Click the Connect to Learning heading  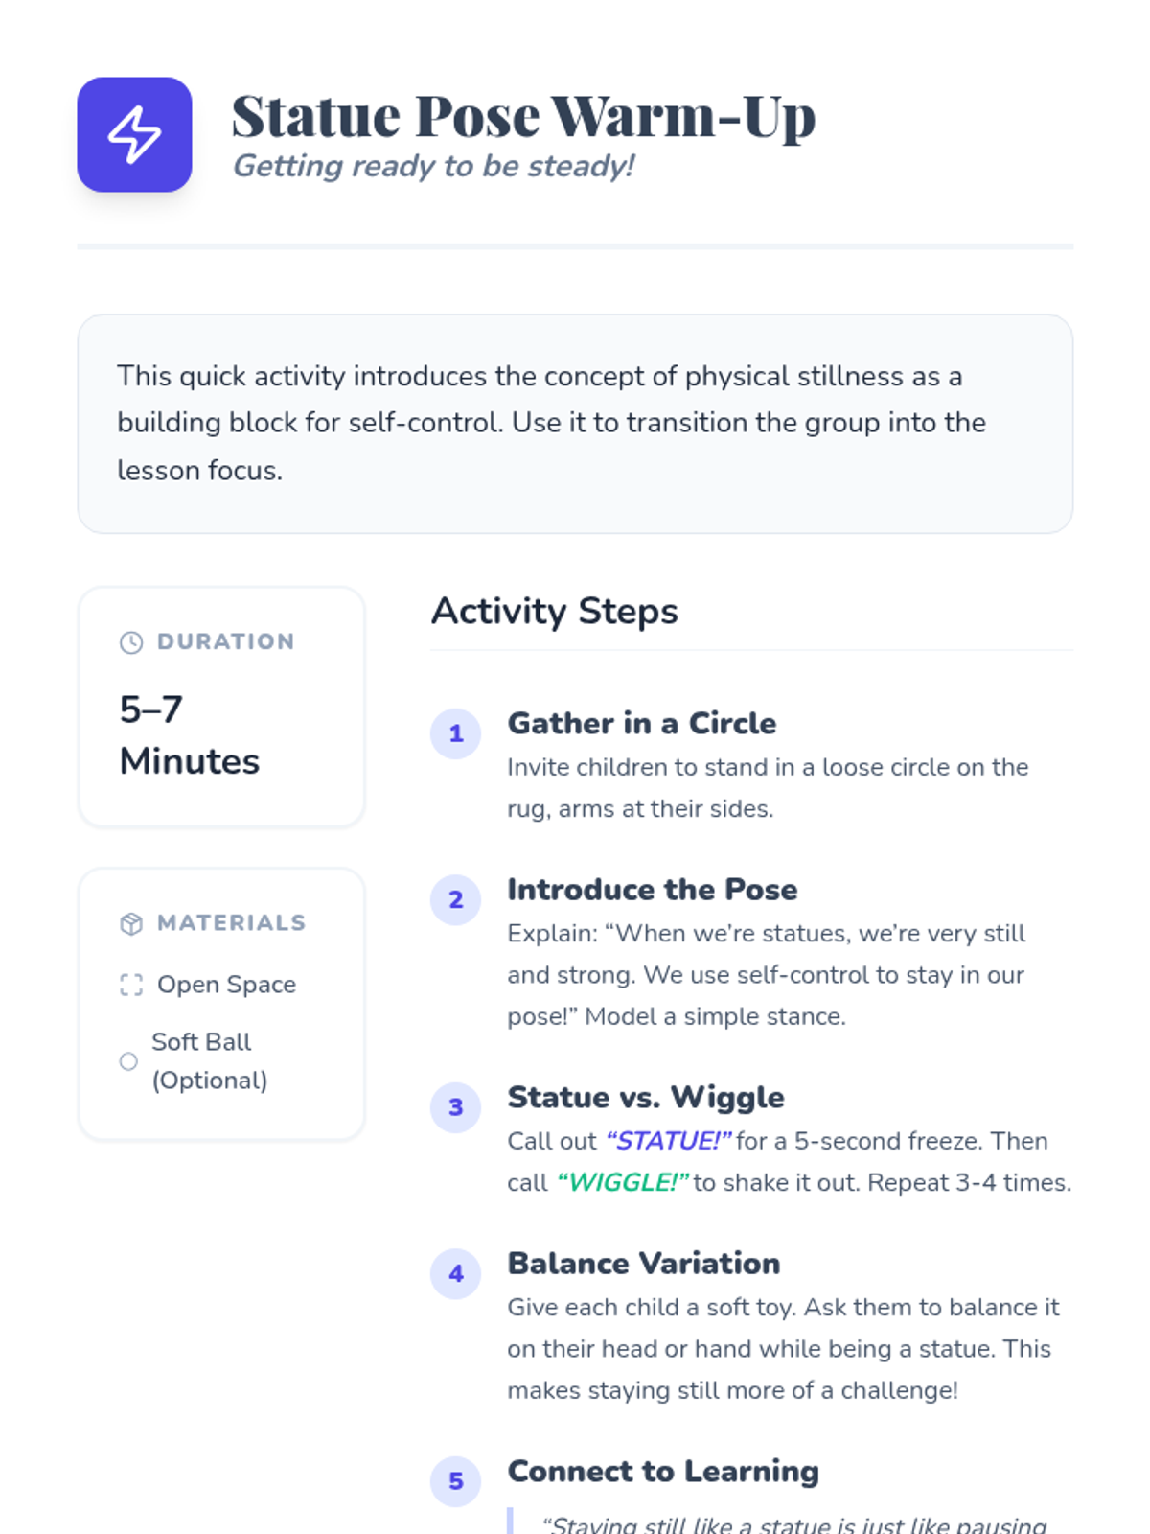(x=663, y=1471)
